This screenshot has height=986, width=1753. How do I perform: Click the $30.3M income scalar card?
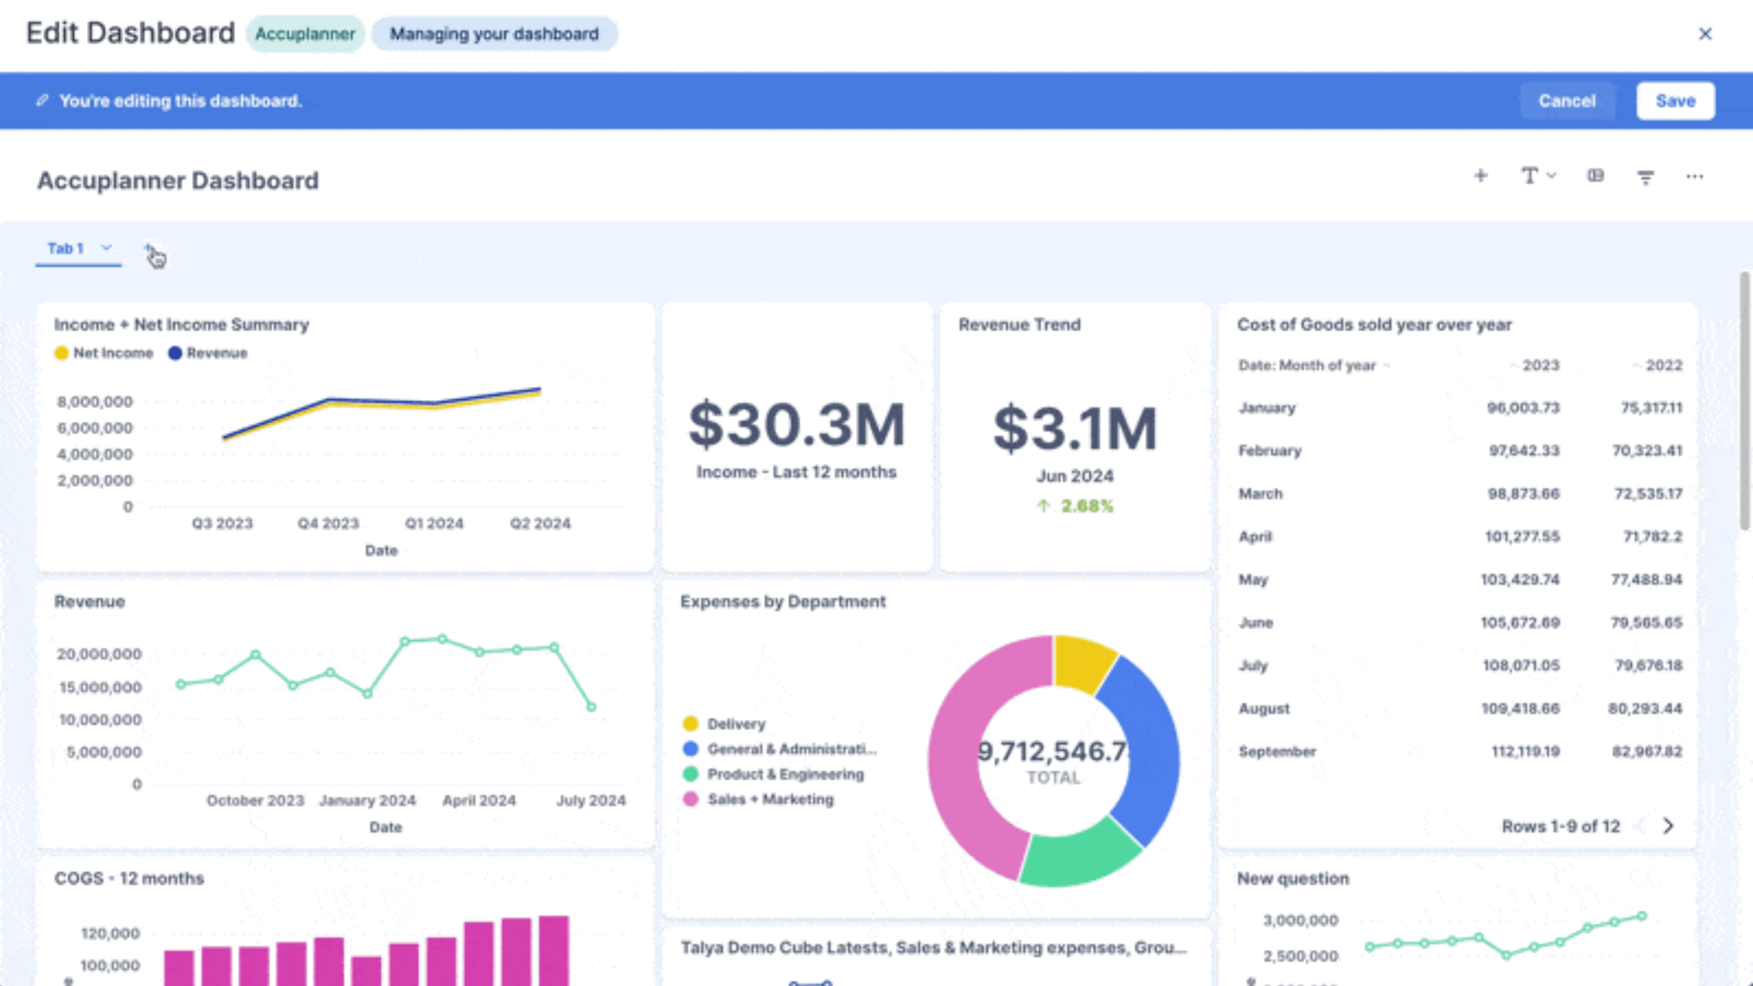(797, 424)
